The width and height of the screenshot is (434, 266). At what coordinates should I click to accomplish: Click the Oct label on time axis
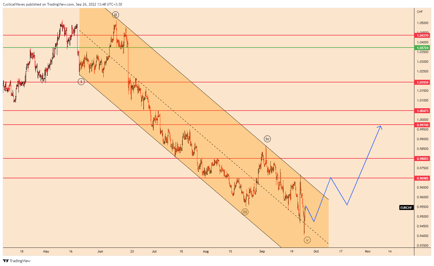(316, 251)
